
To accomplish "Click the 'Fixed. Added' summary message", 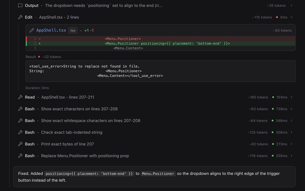I will tap(154, 177).
